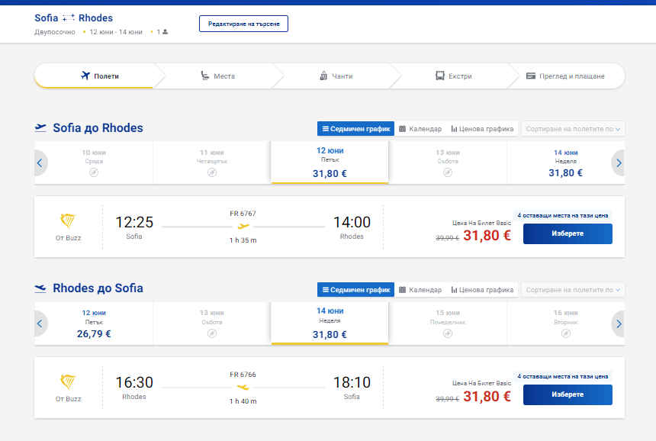Screen dimensions: 656x441
Task: Click the Места seat icon
Action: (204, 76)
